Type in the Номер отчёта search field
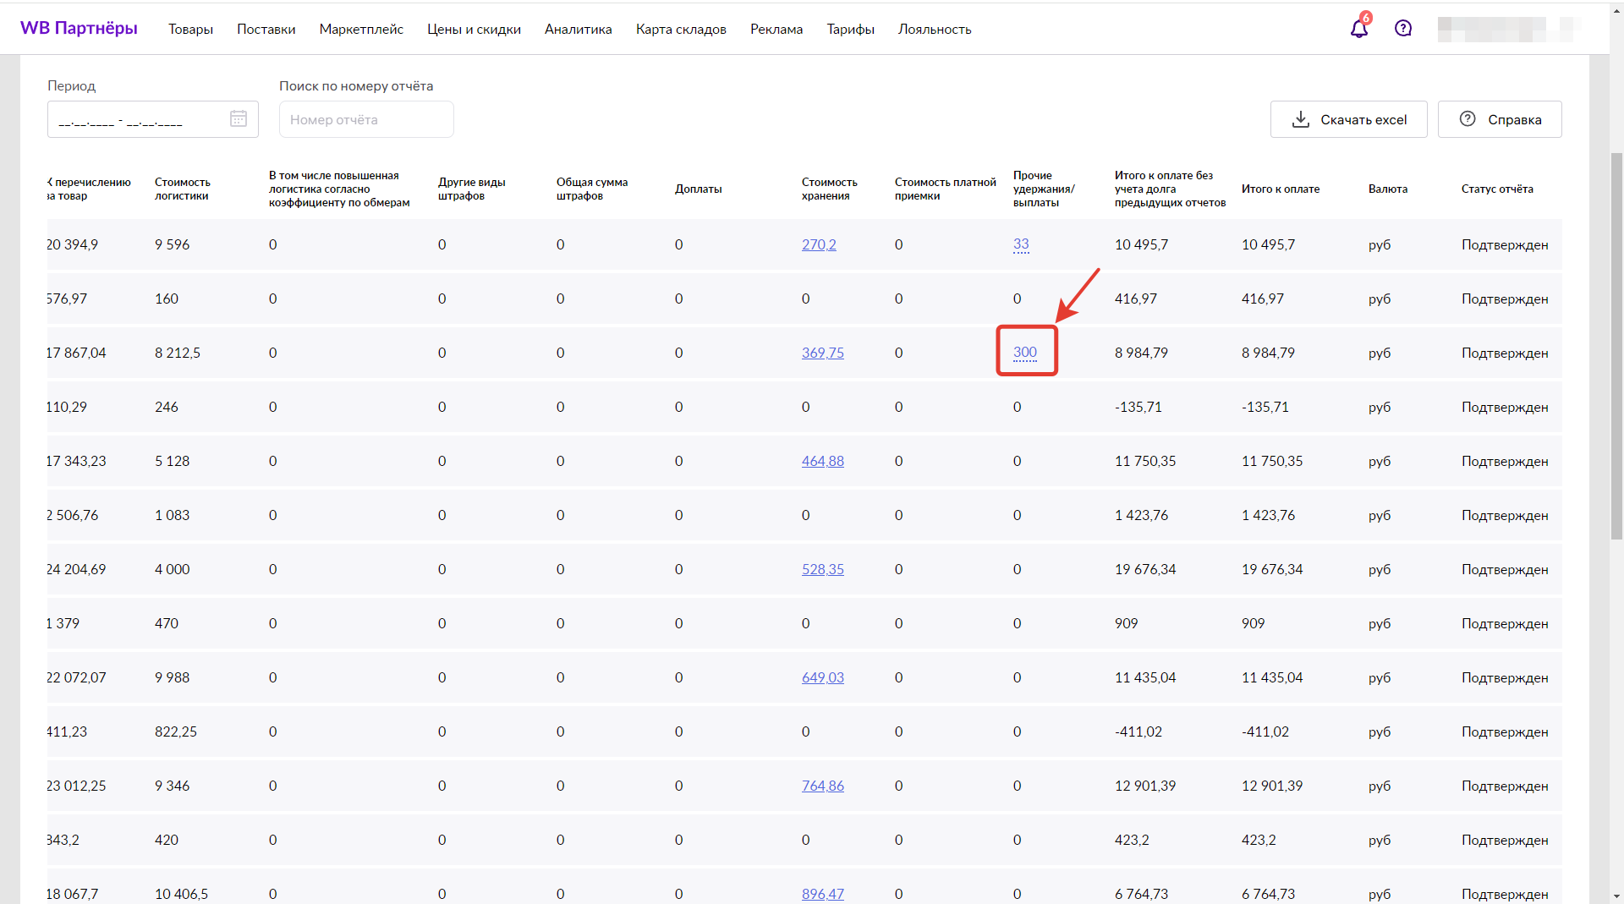Image resolution: width=1624 pixels, height=904 pixels. pyautogui.click(x=366, y=120)
